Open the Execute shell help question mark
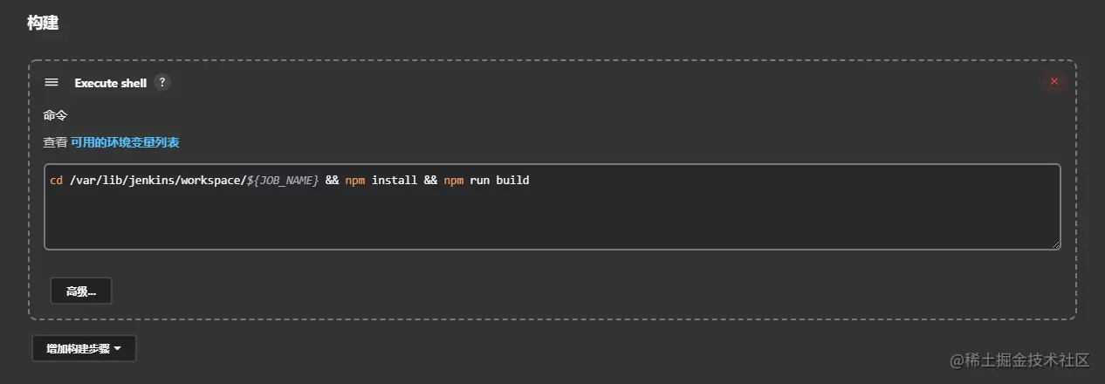This screenshot has height=384, width=1105. tap(161, 82)
